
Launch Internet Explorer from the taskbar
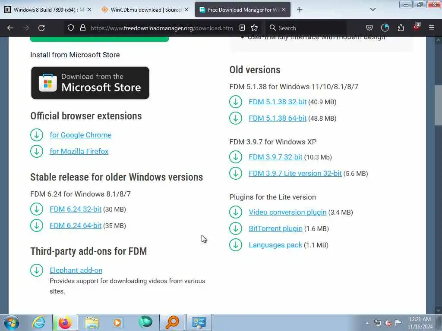(38, 322)
